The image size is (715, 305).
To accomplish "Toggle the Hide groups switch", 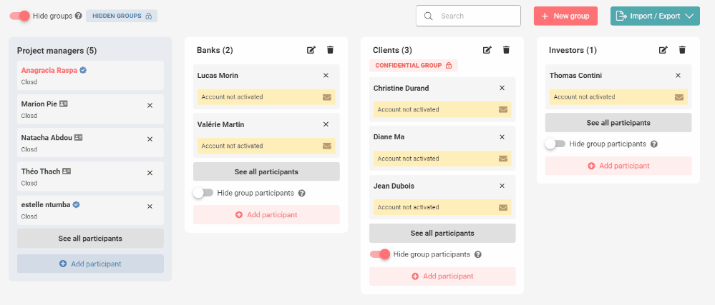I will (x=21, y=16).
